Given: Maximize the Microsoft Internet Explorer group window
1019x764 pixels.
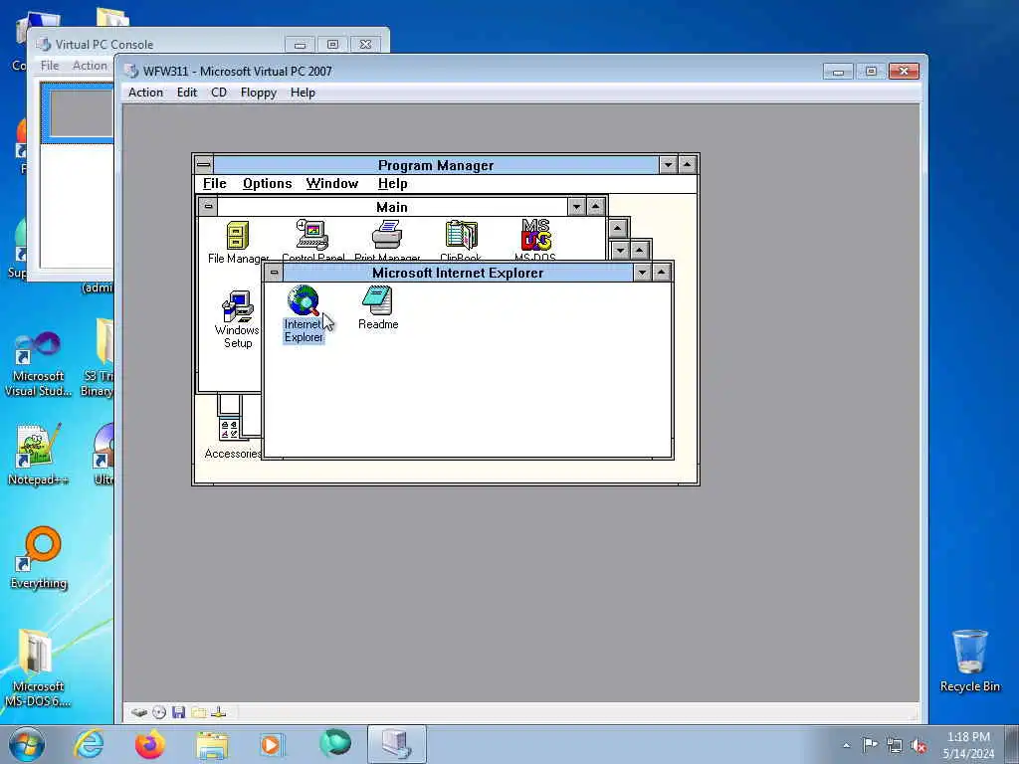Looking at the screenshot, I should (x=662, y=273).
